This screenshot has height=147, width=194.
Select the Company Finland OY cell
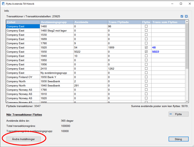[23, 77]
